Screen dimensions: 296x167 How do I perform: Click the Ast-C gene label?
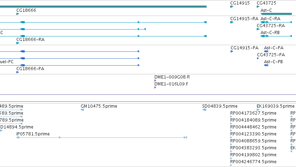266,10
